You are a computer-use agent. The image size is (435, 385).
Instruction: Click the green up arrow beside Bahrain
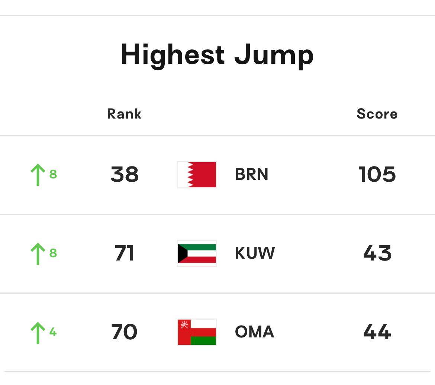38,175
